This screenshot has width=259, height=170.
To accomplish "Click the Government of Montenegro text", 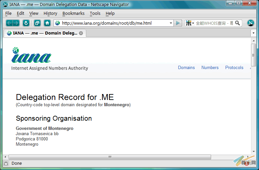I will coord(45,128).
